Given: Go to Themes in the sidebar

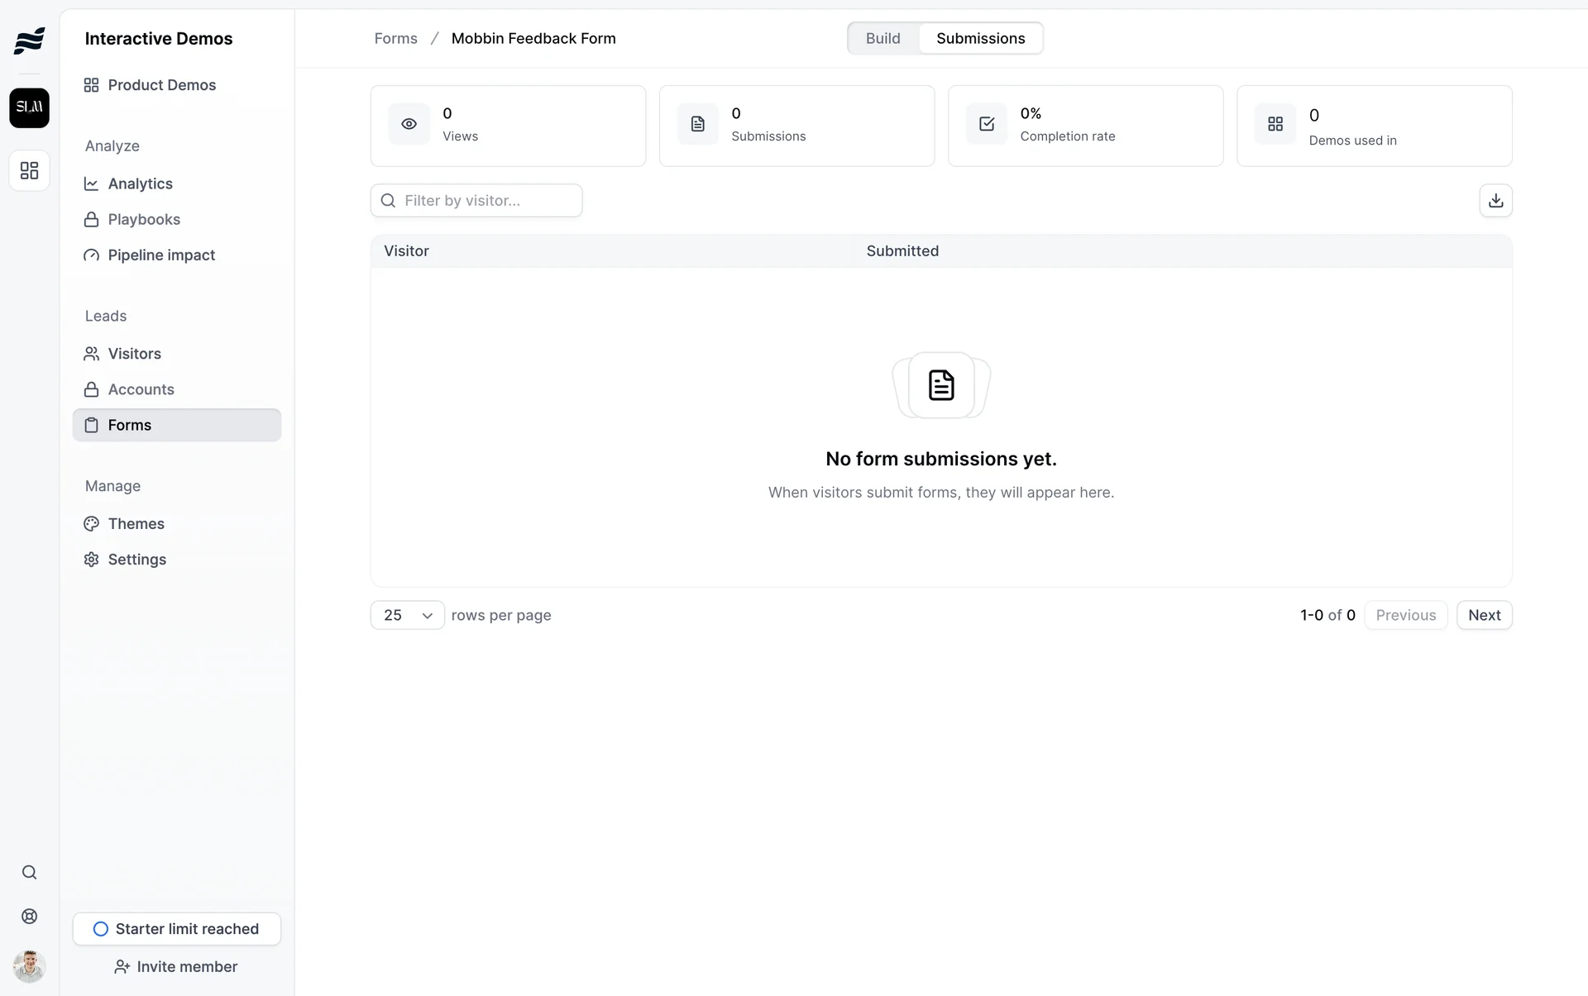Looking at the screenshot, I should pos(136,524).
